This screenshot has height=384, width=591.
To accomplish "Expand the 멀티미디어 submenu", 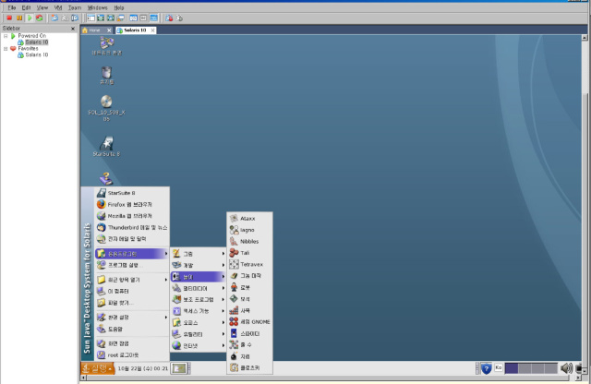I will [x=199, y=288].
